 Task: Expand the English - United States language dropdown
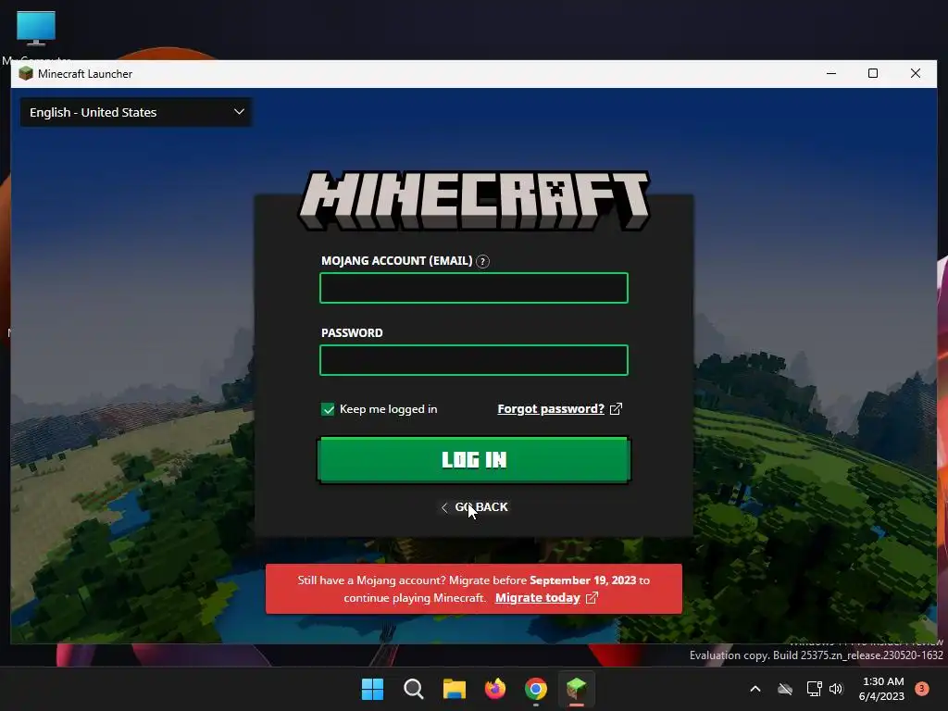pos(136,112)
